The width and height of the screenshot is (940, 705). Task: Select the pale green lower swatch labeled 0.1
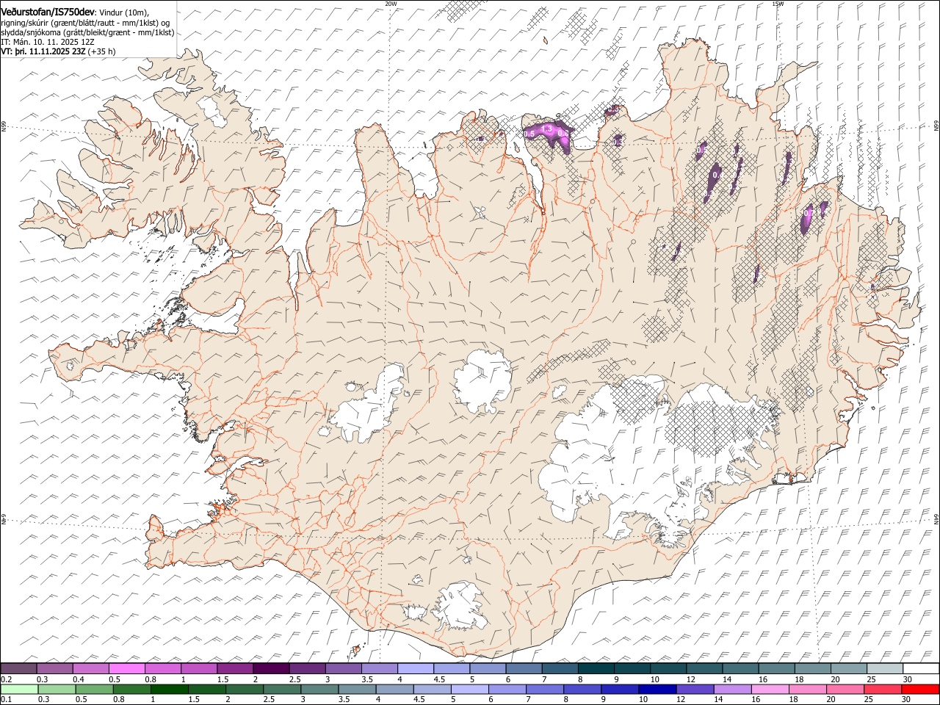[x=19, y=689]
